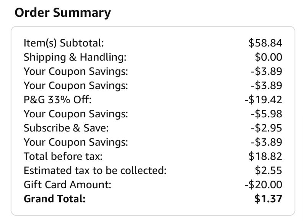Viewport: 306px width, 221px height.
Task: Click the -$2.95 Subscribe & Save amount
Action: point(266,128)
